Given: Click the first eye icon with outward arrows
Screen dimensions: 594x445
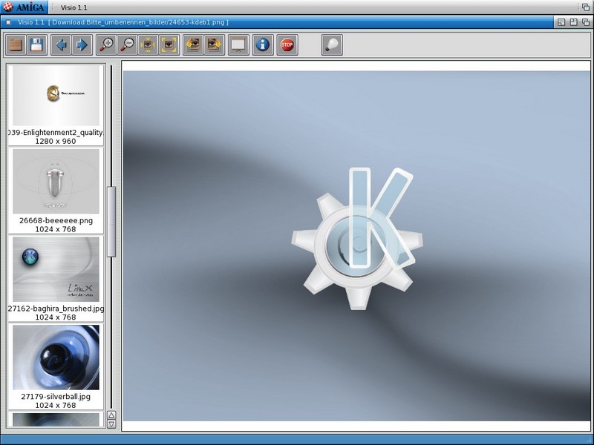Looking at the screenshot, I should (148, 45).
